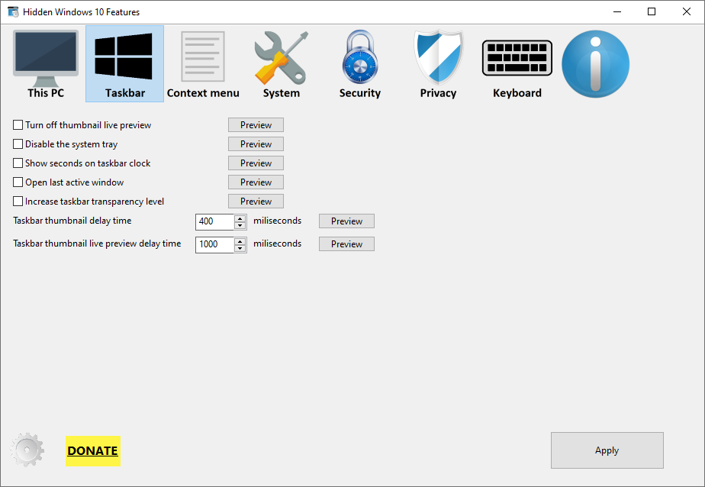Open the Context menu document icon
This screenshot has height=487, width=705.
(x=203, y=64)
